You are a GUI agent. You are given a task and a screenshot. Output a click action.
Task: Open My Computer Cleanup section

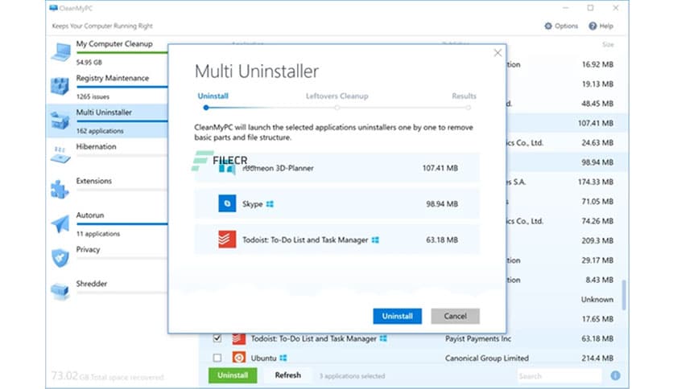(114, 43)
